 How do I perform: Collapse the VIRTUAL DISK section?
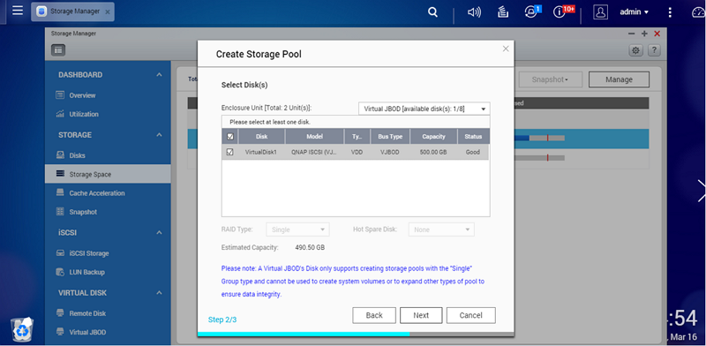point(159,293)
